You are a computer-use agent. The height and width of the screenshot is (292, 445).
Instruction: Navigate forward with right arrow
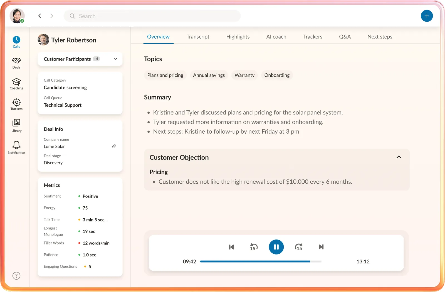point(51,16)
